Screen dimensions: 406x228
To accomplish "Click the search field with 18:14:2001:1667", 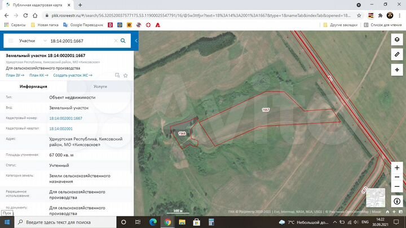I will (80, 41).
